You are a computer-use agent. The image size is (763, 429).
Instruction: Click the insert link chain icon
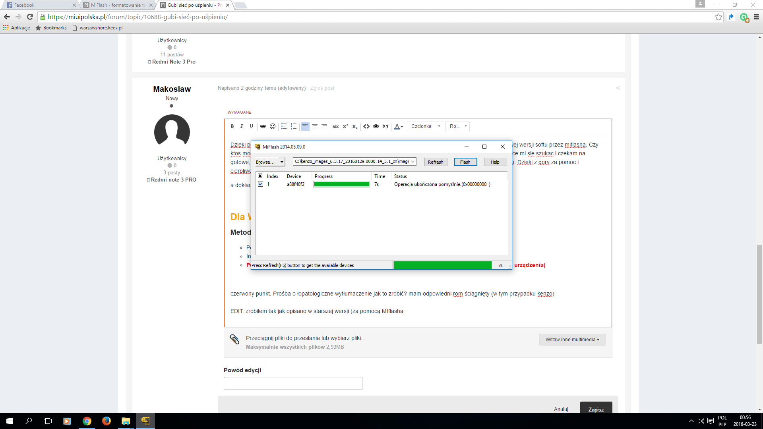(263, 126)
